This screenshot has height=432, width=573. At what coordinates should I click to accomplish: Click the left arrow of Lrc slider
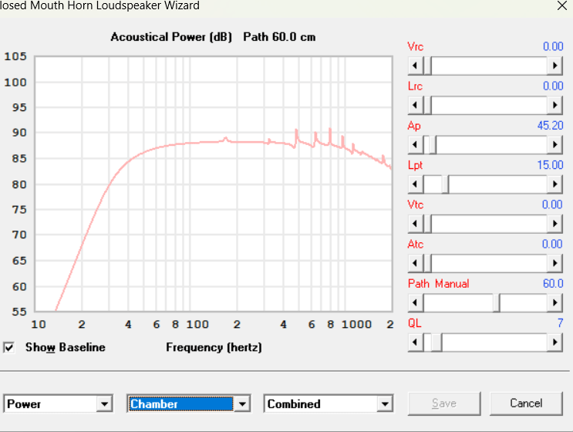pos(415,105)
